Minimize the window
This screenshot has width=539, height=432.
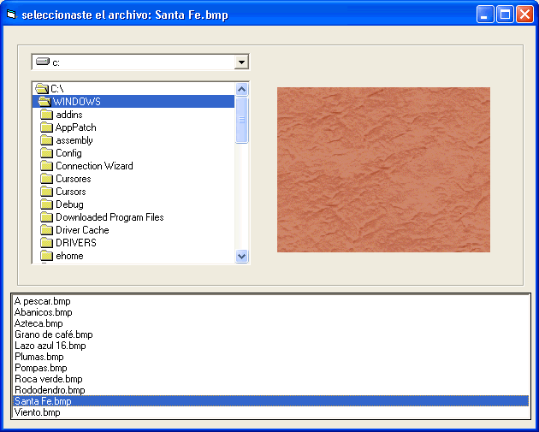click(485, 15)
